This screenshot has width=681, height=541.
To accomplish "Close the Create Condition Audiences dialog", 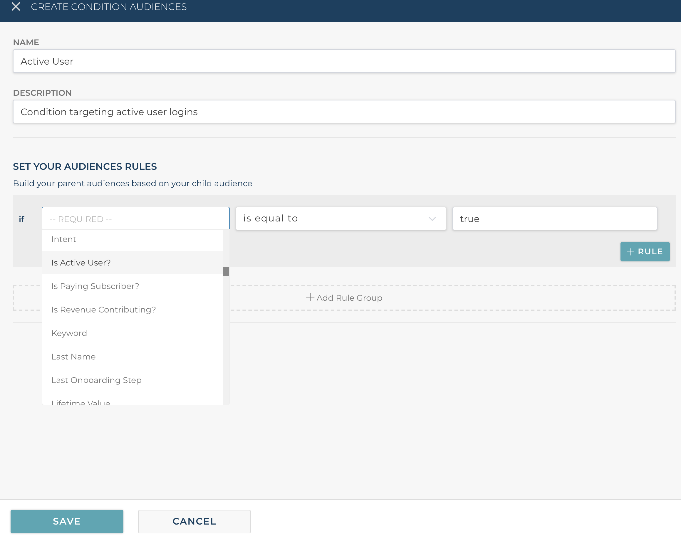I will pos(16,7).
